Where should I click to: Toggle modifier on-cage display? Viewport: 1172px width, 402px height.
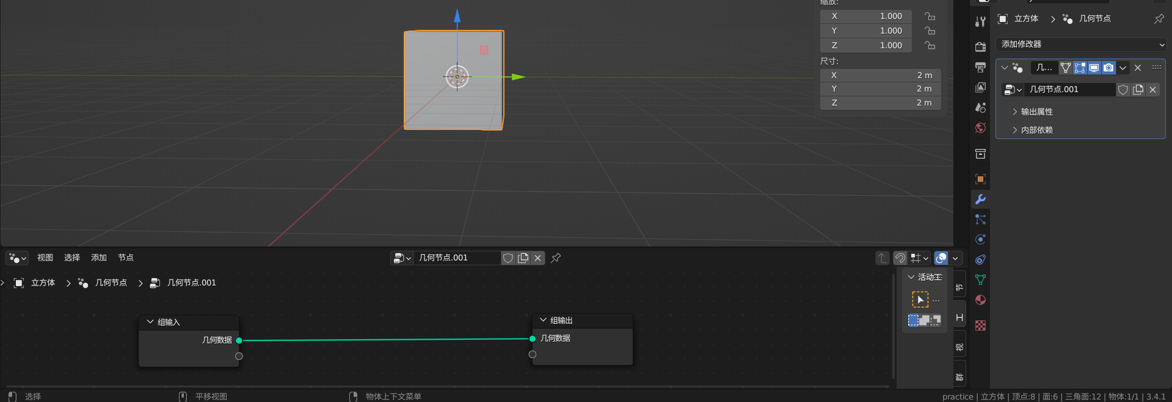pyautogui.click(x=1065, y=68)
